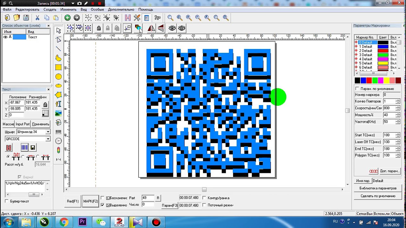Click the horizontal Mirror icon
The image size is (406, 228).
151,28
